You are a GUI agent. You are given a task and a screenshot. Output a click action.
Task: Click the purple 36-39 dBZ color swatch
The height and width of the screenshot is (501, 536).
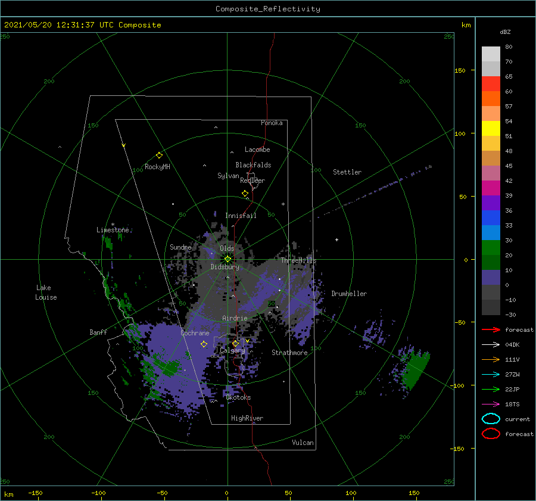(491, 203)
